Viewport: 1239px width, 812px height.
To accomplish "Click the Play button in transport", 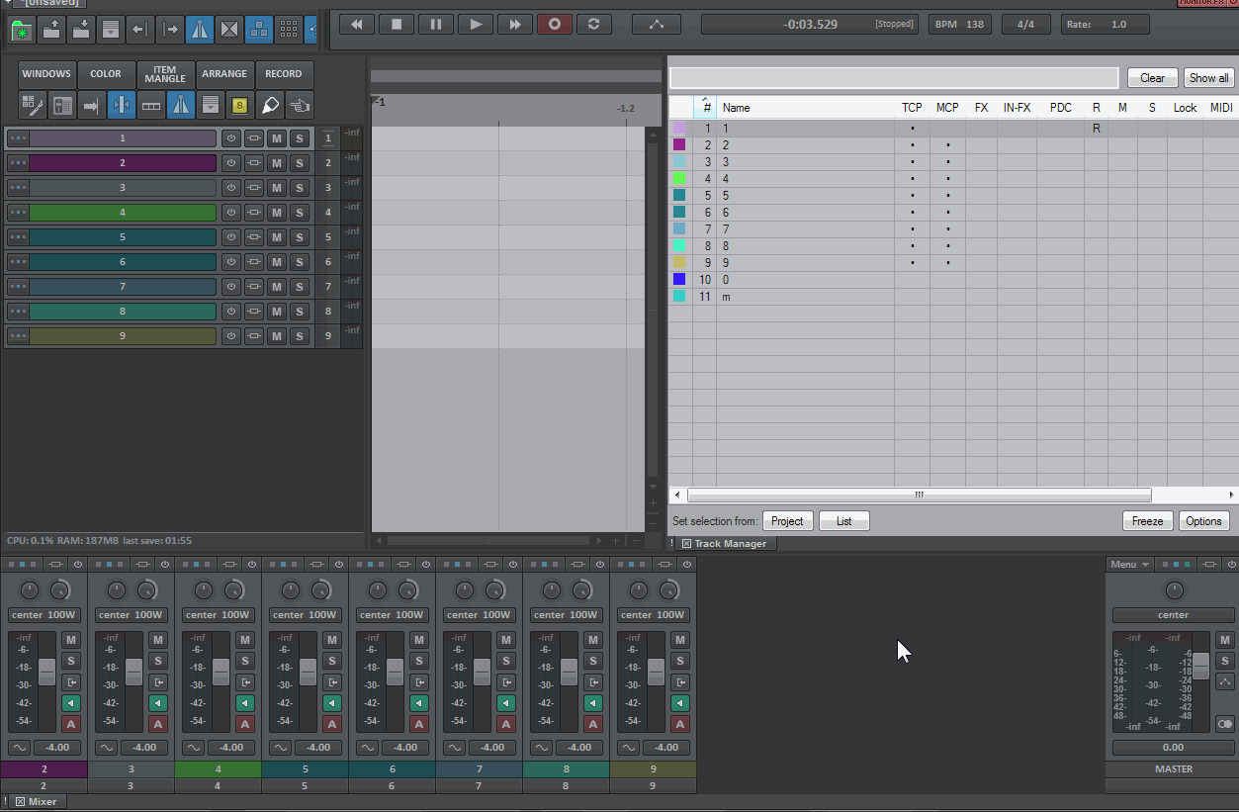I will point(476,24).
